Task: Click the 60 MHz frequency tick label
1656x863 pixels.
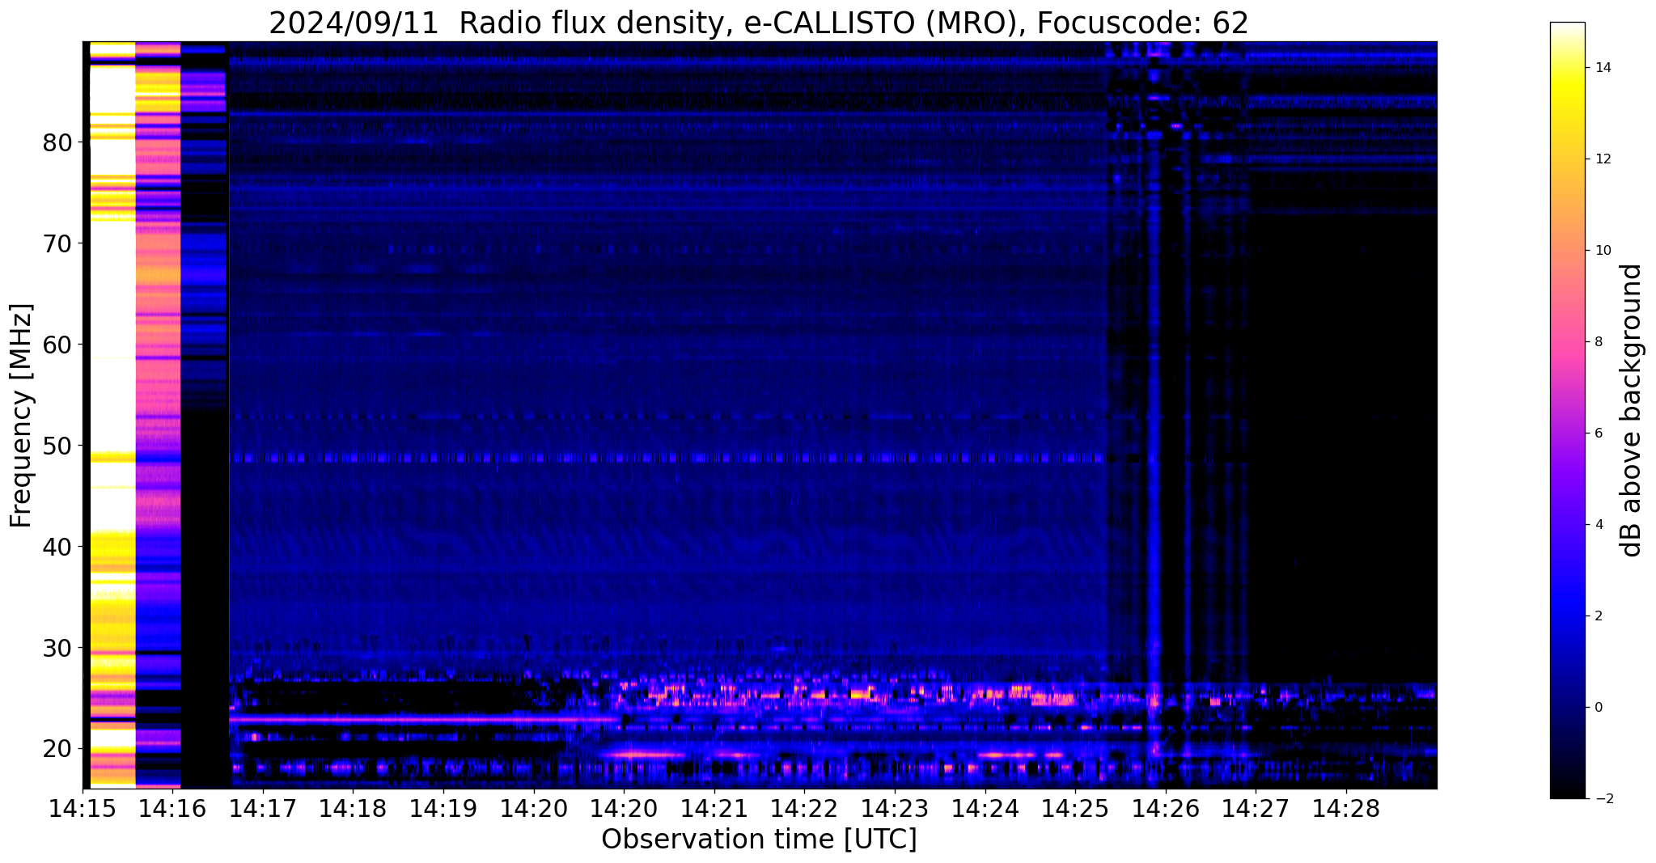Action: coord(57,345)
